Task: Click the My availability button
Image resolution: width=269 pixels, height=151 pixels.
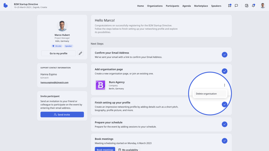Action: [128, 149]
